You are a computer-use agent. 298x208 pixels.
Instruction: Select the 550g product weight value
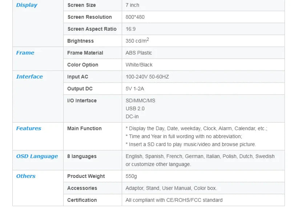[x=131, y=176]
